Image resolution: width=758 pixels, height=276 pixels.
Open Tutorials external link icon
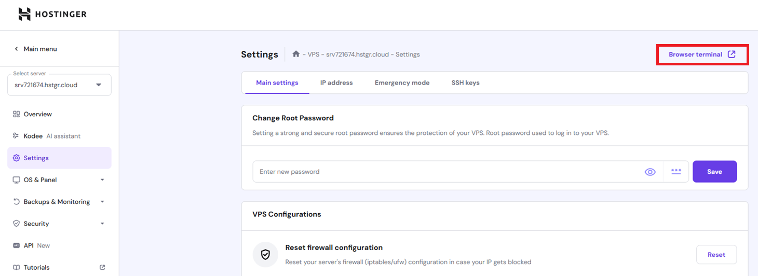click(x=102, y=267)
